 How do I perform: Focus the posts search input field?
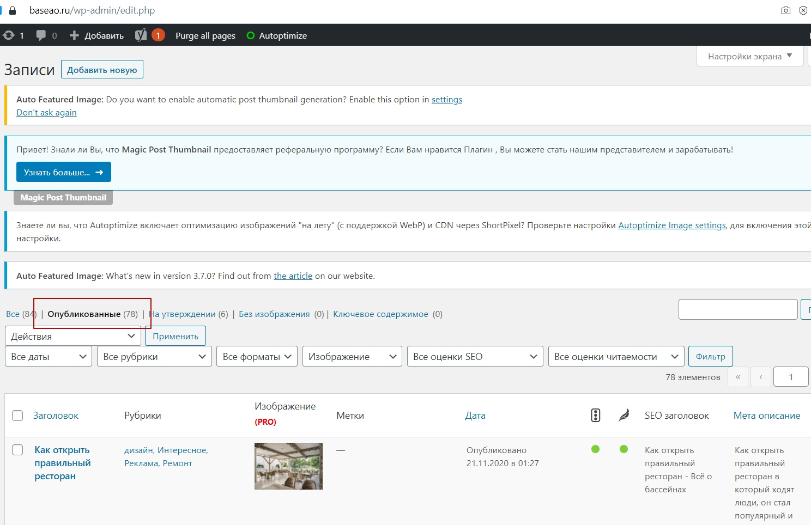[x=738, y=309]
